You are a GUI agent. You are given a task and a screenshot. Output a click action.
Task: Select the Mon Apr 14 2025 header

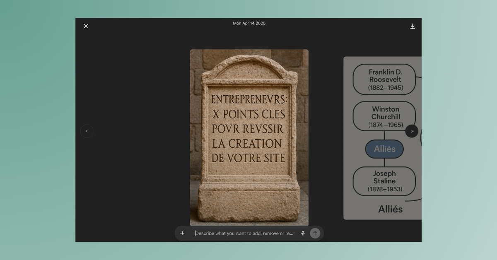point(249,23)
